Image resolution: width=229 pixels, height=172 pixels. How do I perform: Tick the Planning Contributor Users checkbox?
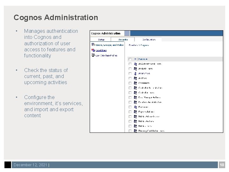(130, 131)
